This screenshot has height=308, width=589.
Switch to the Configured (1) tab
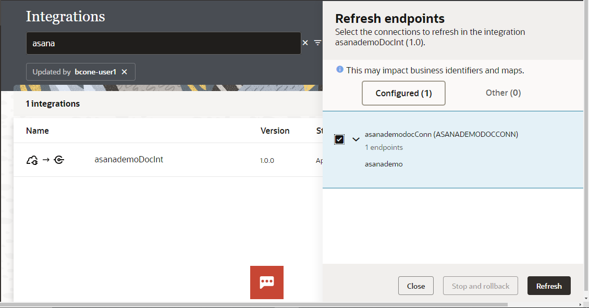click(x=403, y=93)
